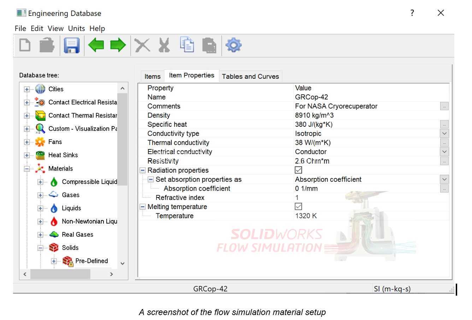Click the question mark help button
This screenshot has width=472, height=320.
(x=412, y=13)
